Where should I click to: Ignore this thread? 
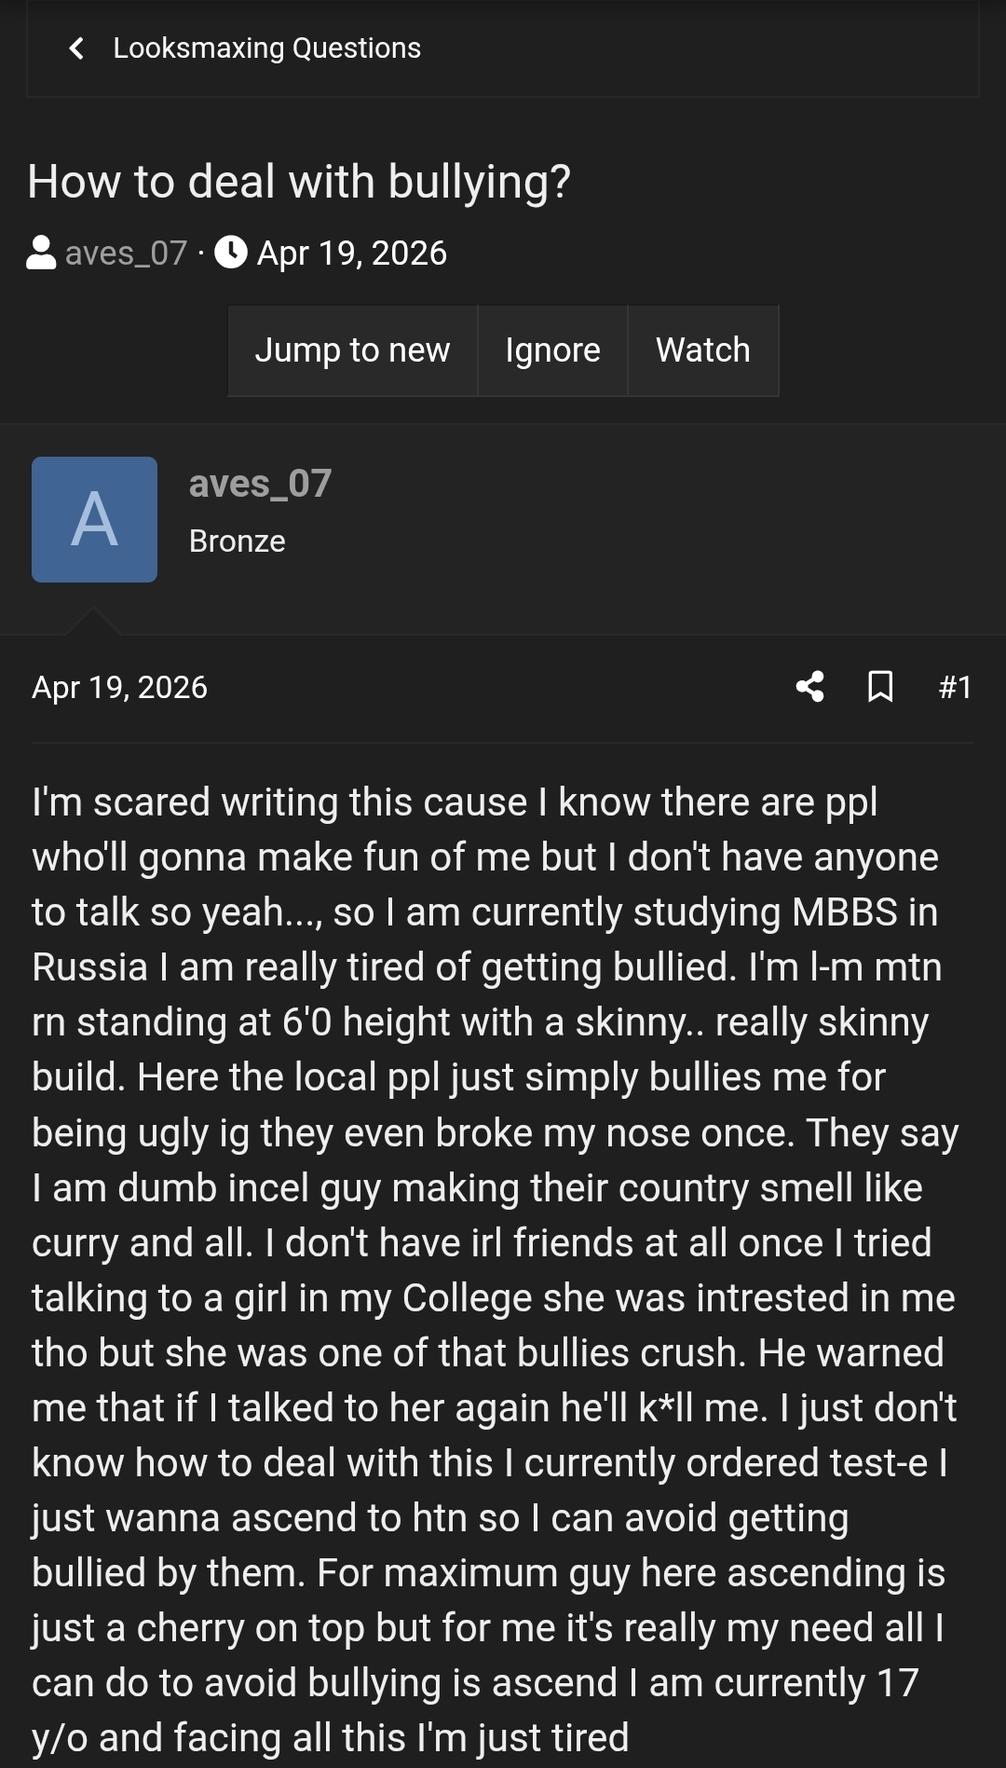(x=553, y=350)
